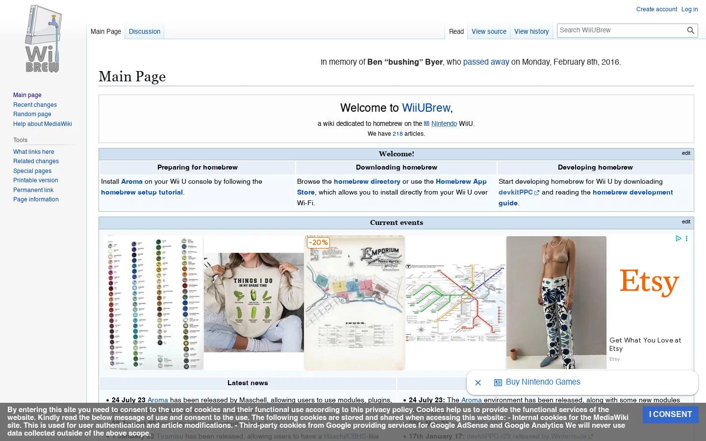
Task: Open the View source tab
Action: pos(489,31)
